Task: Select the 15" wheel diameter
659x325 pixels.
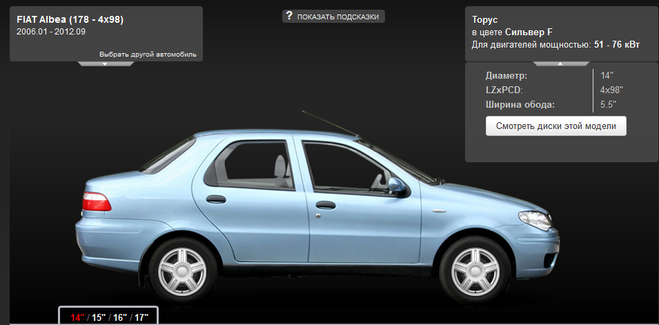Action: (99, 317)
